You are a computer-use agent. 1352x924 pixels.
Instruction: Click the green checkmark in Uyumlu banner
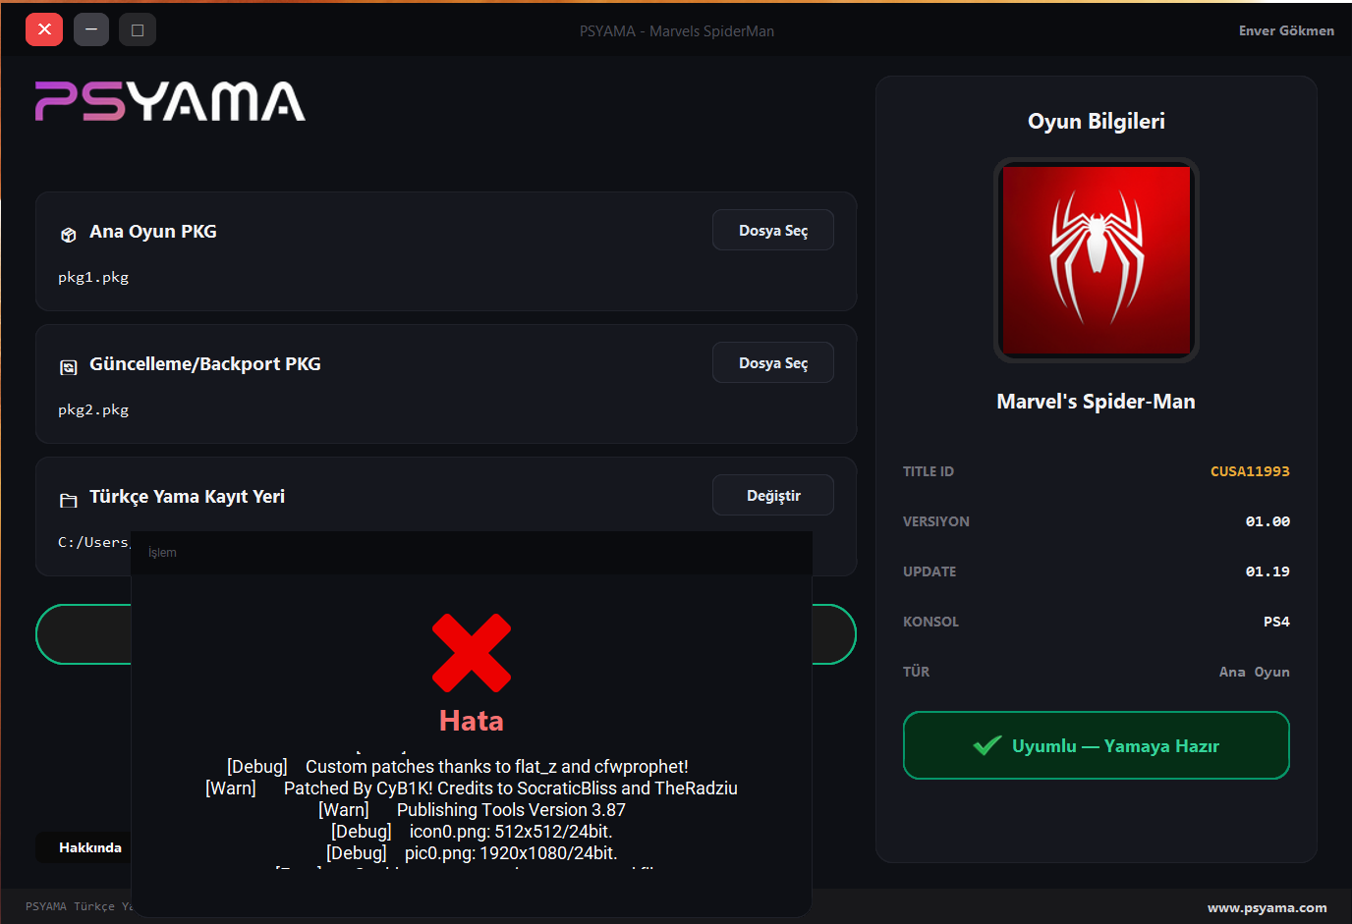coord(986,746)
